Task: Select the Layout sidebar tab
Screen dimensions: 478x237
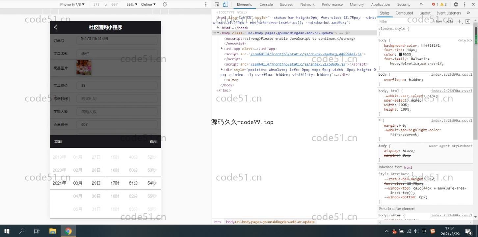Action: click(x=425, y=13)
